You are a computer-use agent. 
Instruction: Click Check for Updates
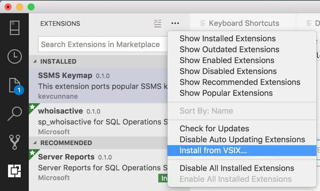point(214,129)
